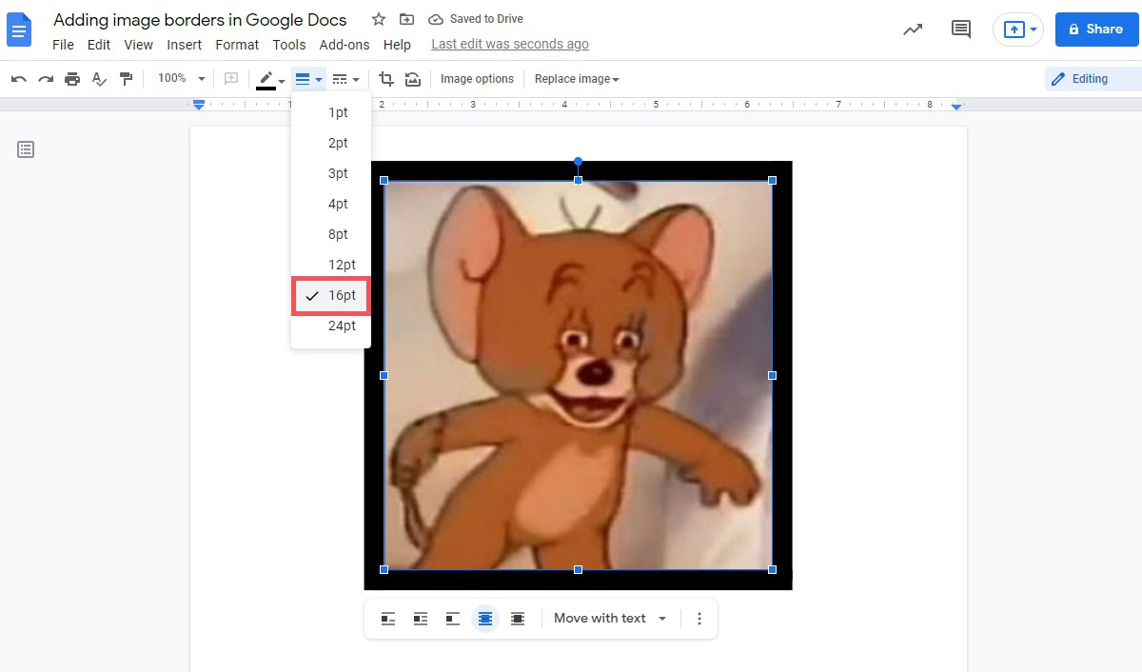Open the zoom 100% dropdown
Viewport: 1142px width, 672px height.
181,79
